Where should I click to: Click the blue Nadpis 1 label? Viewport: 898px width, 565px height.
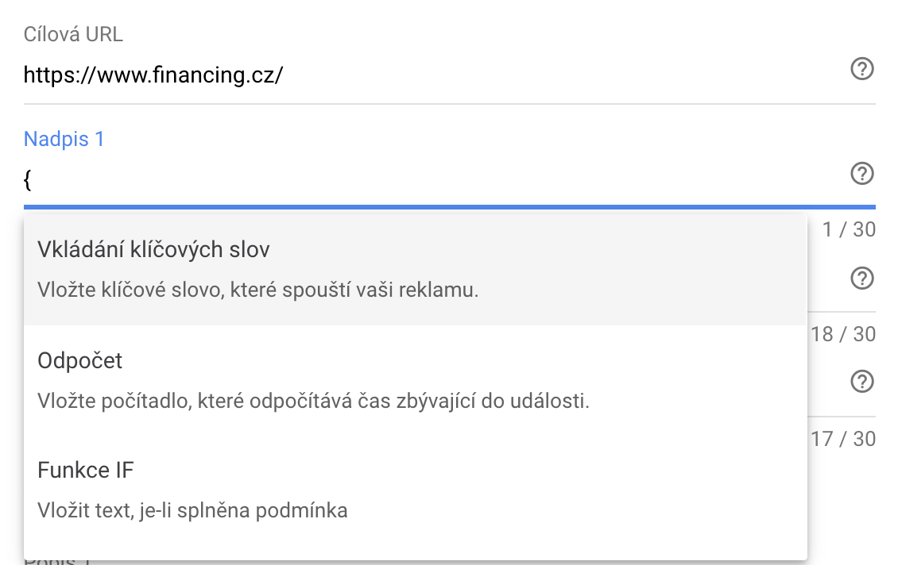pyautogui.click(x=64, y=139)
